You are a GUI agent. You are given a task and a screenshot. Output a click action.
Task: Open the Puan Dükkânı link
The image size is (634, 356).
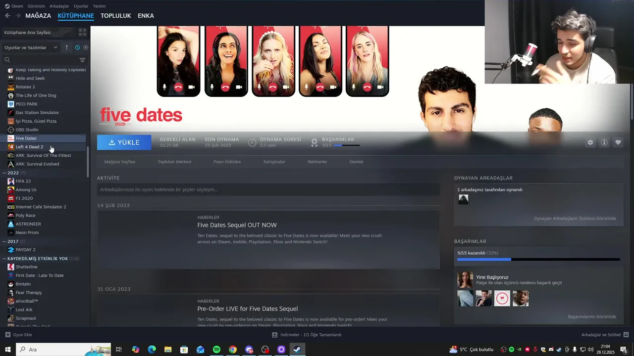coord(227,162)
